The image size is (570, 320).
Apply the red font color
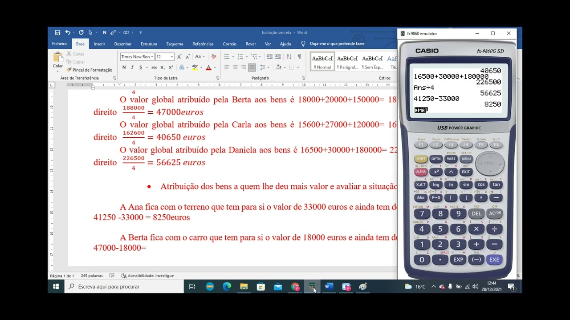click(x=208, y=68)
